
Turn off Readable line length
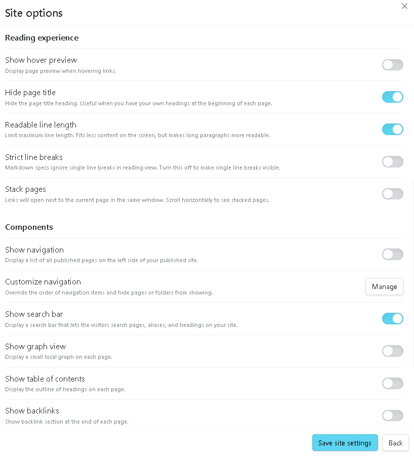point(392,130)
